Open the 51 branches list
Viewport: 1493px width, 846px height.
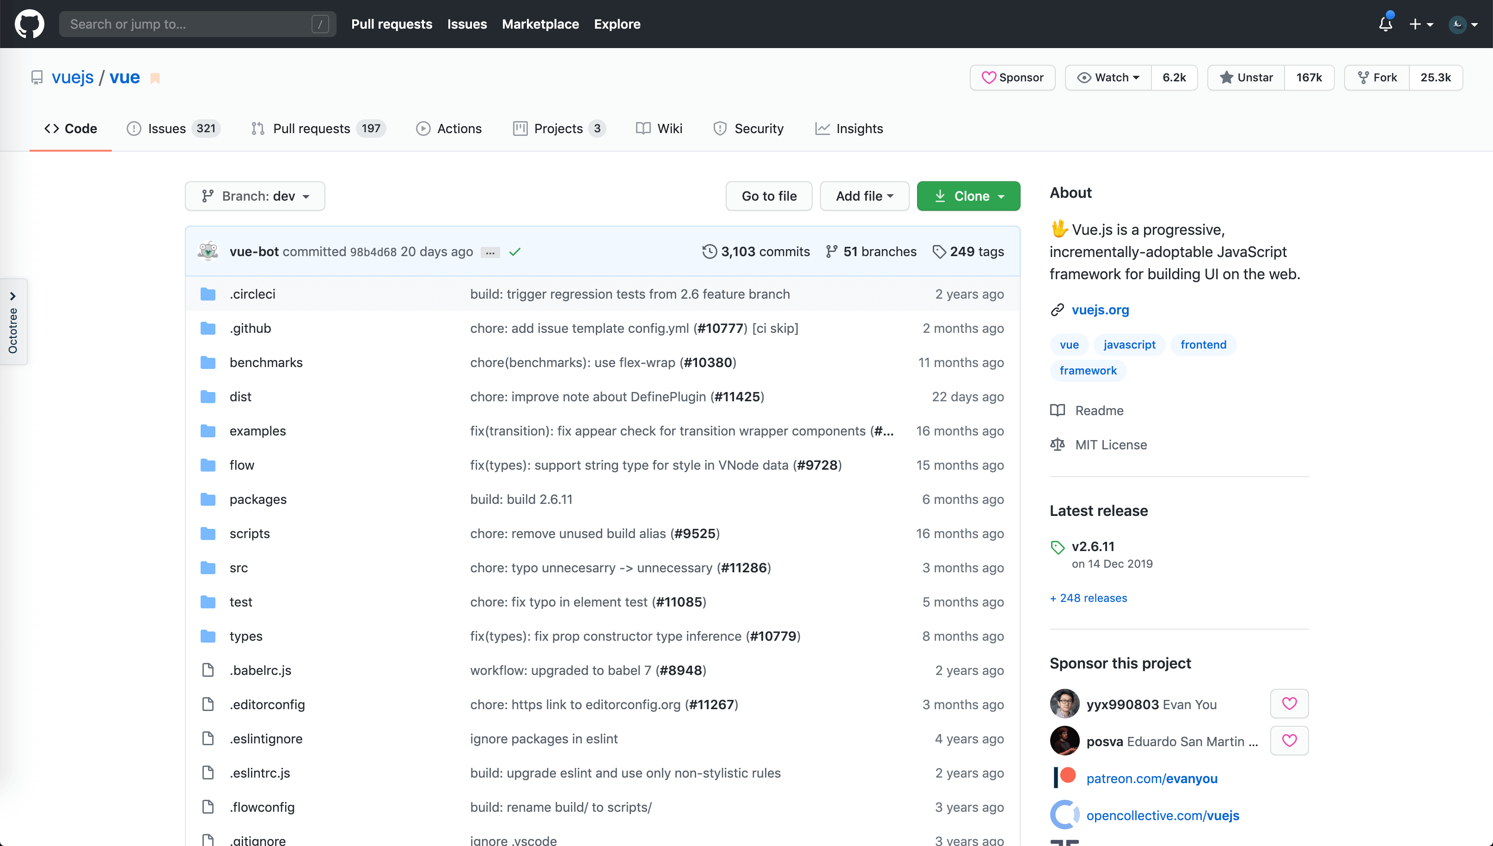[x=871, y=251]
